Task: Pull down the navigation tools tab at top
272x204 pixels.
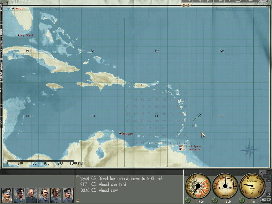Action: click(x=186, y=5)
